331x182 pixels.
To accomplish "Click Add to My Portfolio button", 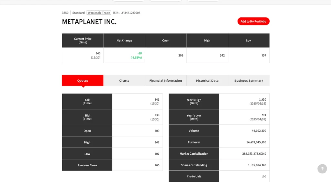I will 253,21.
